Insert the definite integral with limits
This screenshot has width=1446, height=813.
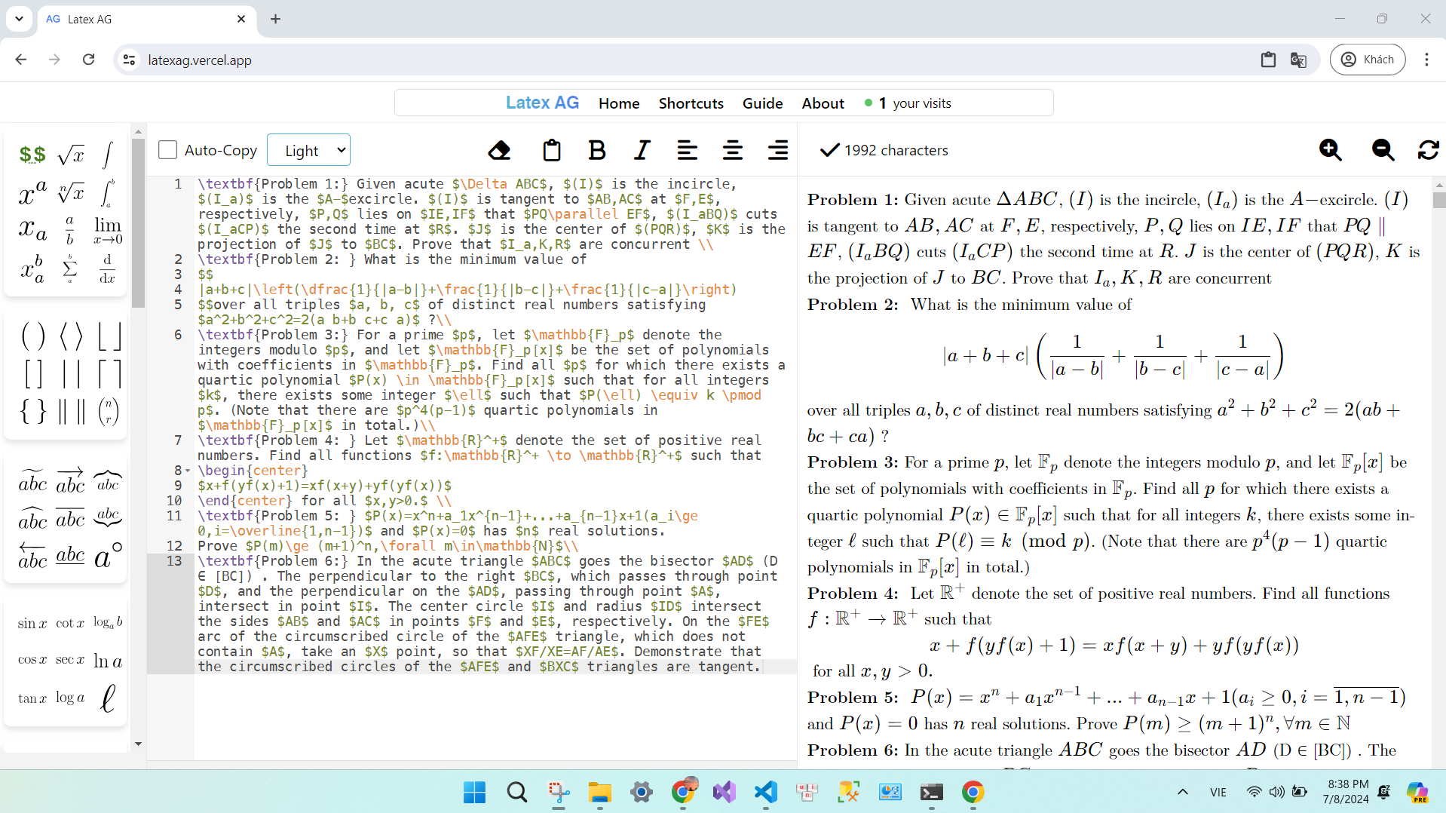(108, 193)
